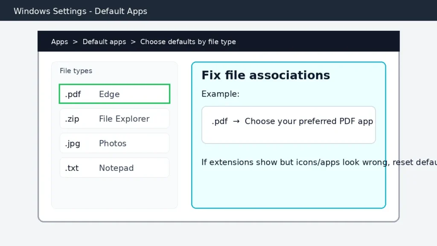Open the Apps breadcrumb link
This screenshot has height=246, width=437.
pos(59,41)
